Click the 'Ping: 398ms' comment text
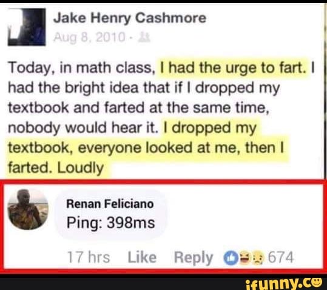This screenshot has height=290, width=327. (x=111, y=223)
